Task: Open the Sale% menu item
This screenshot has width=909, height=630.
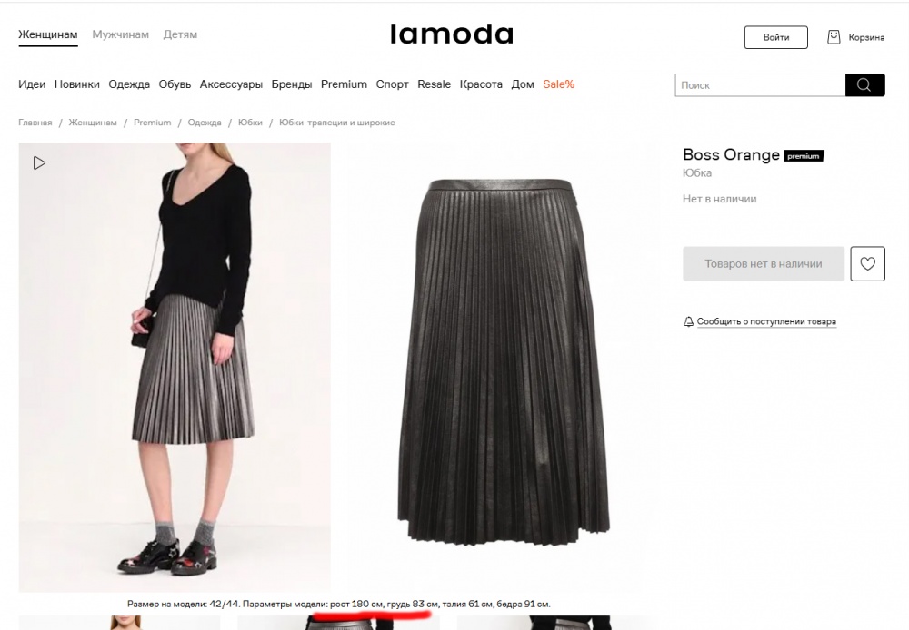Action: [x=558, y=84]
